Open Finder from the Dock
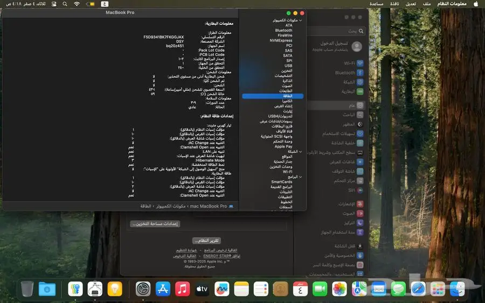 point(457,289)
